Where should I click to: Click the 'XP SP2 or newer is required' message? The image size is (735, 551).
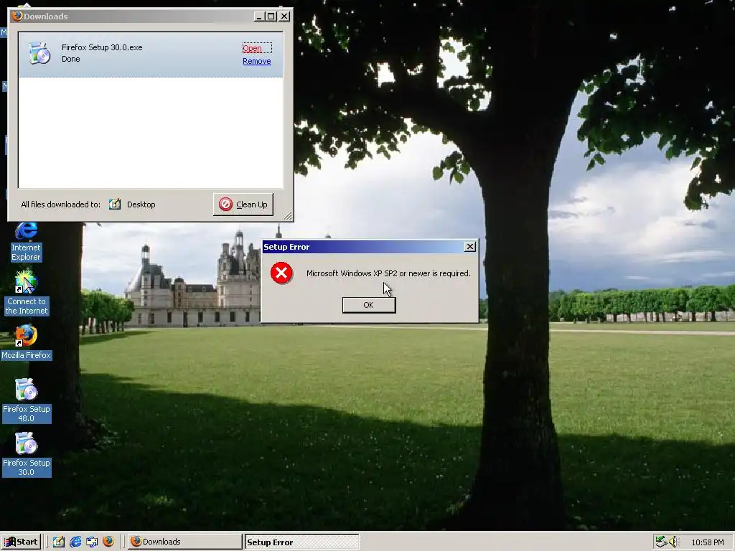click(x=388, y=273)
